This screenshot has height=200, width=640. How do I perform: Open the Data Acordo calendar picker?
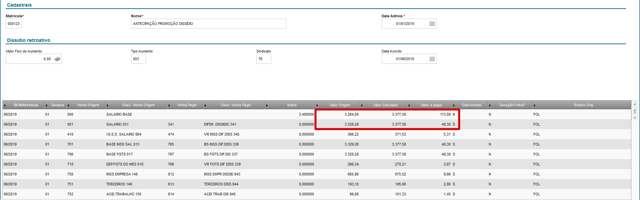pos(432,59)
